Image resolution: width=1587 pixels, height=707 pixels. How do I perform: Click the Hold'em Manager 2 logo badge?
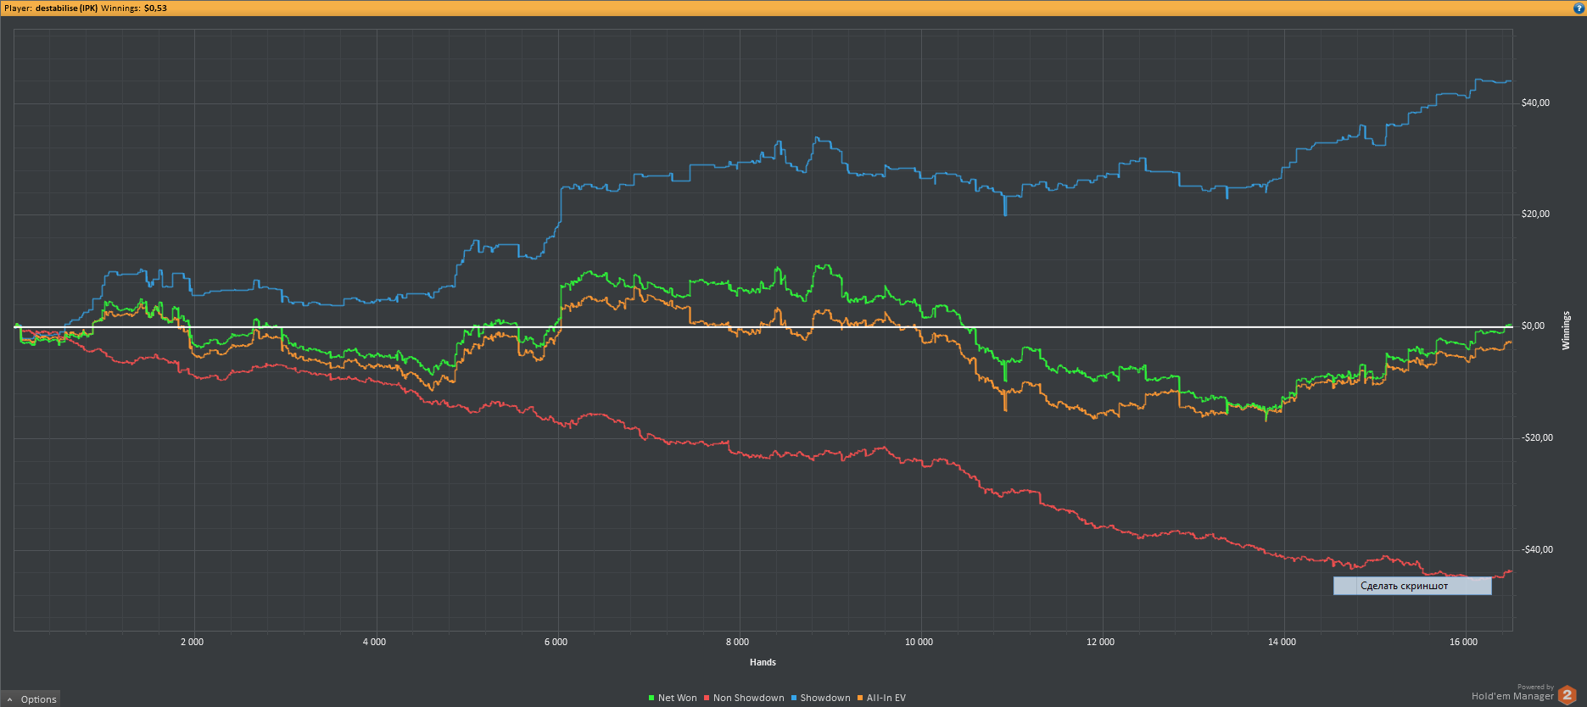point(1567,695)
